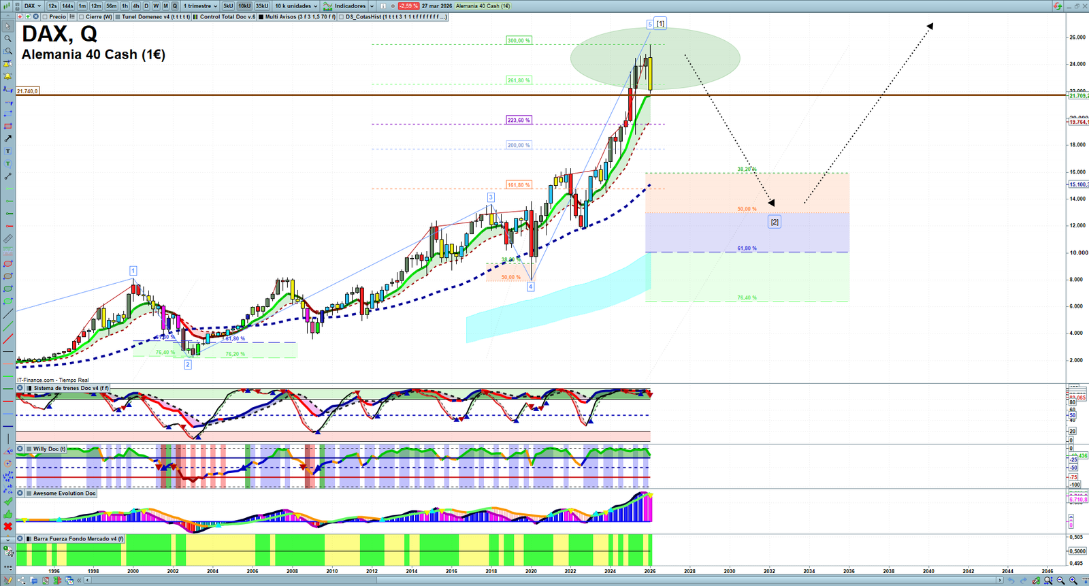Click the scrollbar right arrow at bottom
Screen dimensions: 1089x586
(x=1000, y=581)
